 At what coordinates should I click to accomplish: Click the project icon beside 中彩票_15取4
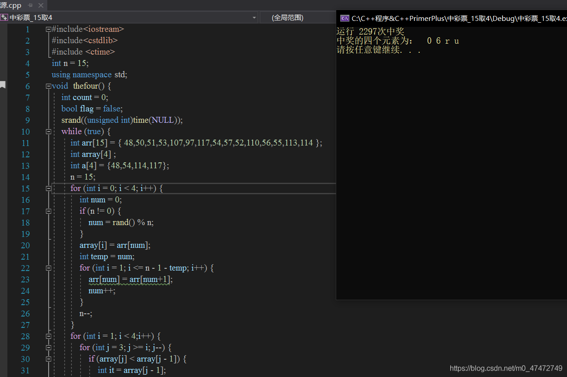pos(4,18)
